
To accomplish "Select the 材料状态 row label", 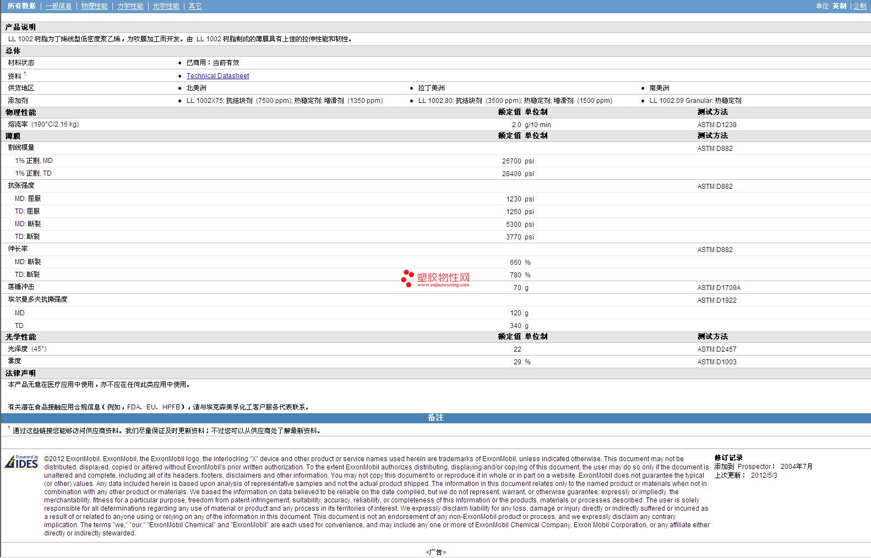I will [21, 63].
